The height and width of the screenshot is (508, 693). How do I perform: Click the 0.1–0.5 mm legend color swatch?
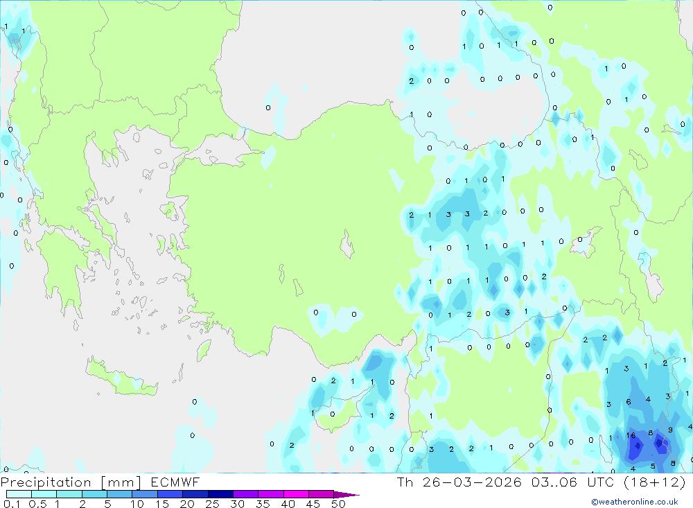click(x=19, y=494)
